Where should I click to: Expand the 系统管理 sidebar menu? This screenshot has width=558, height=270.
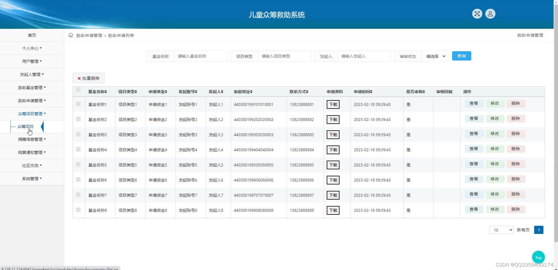(x=32, y=179)
